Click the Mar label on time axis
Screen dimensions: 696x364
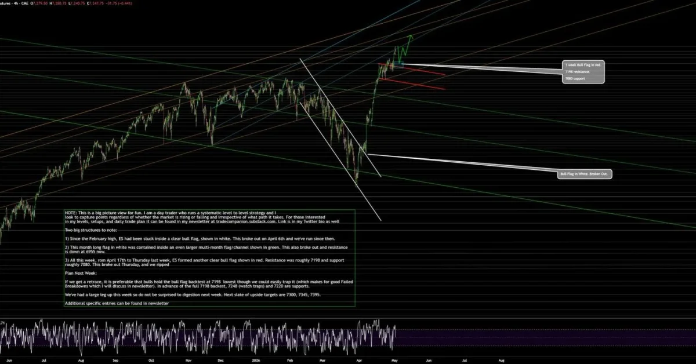(x=322, y=359)
